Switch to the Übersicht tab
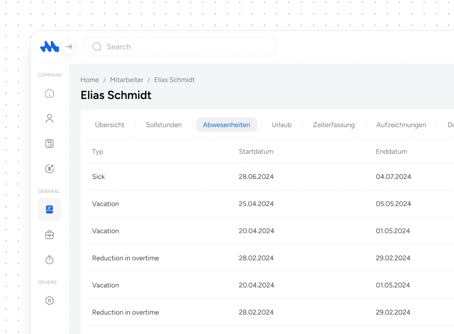This screenshot has height=334, width=454. (110, 125)
